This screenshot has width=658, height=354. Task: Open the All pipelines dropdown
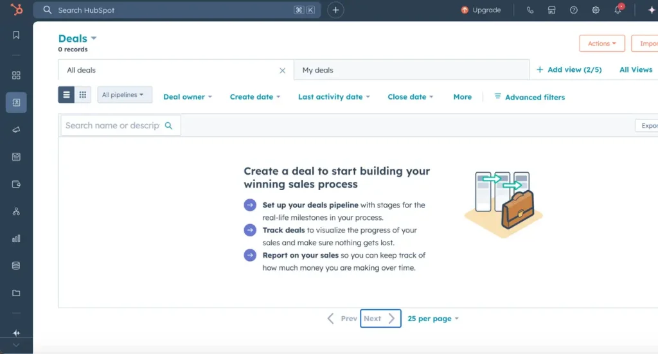[124, 95]
